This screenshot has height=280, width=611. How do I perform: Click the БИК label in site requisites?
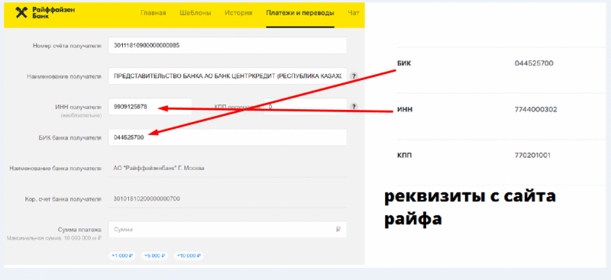tap(404, 63)
